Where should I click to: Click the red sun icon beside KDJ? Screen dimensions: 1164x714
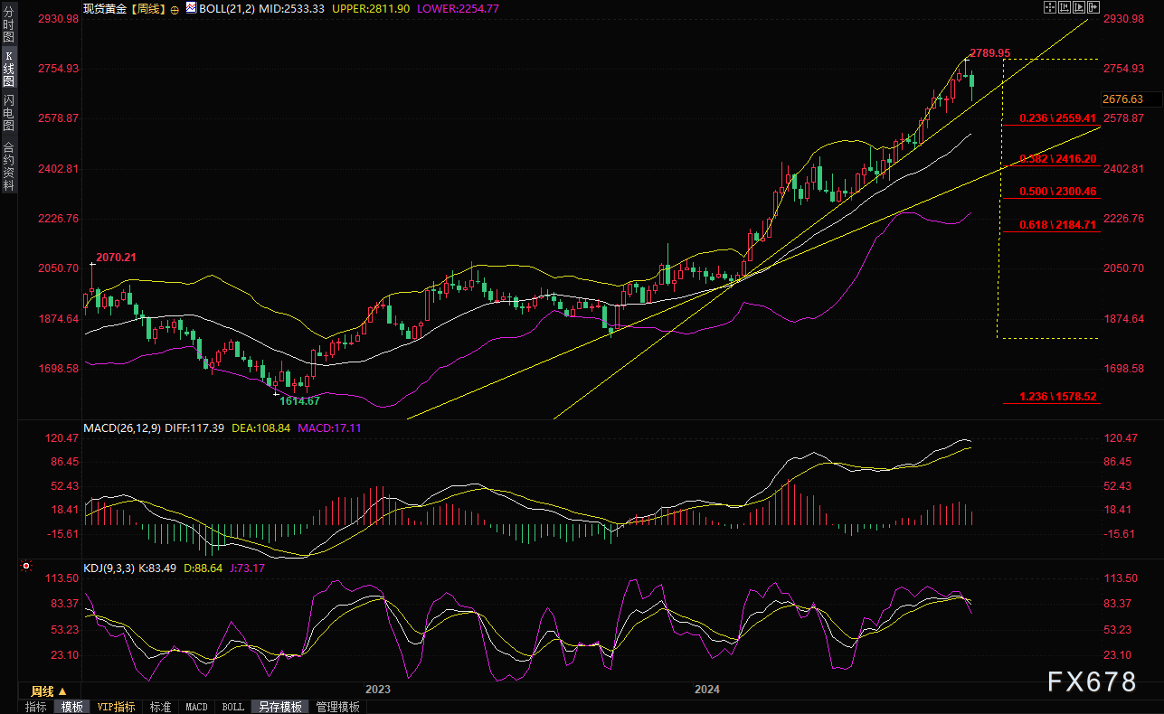click(x=25, y=567)
